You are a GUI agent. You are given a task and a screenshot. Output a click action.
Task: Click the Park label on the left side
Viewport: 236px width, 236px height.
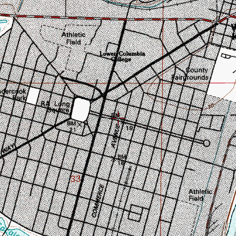[19, 98]
